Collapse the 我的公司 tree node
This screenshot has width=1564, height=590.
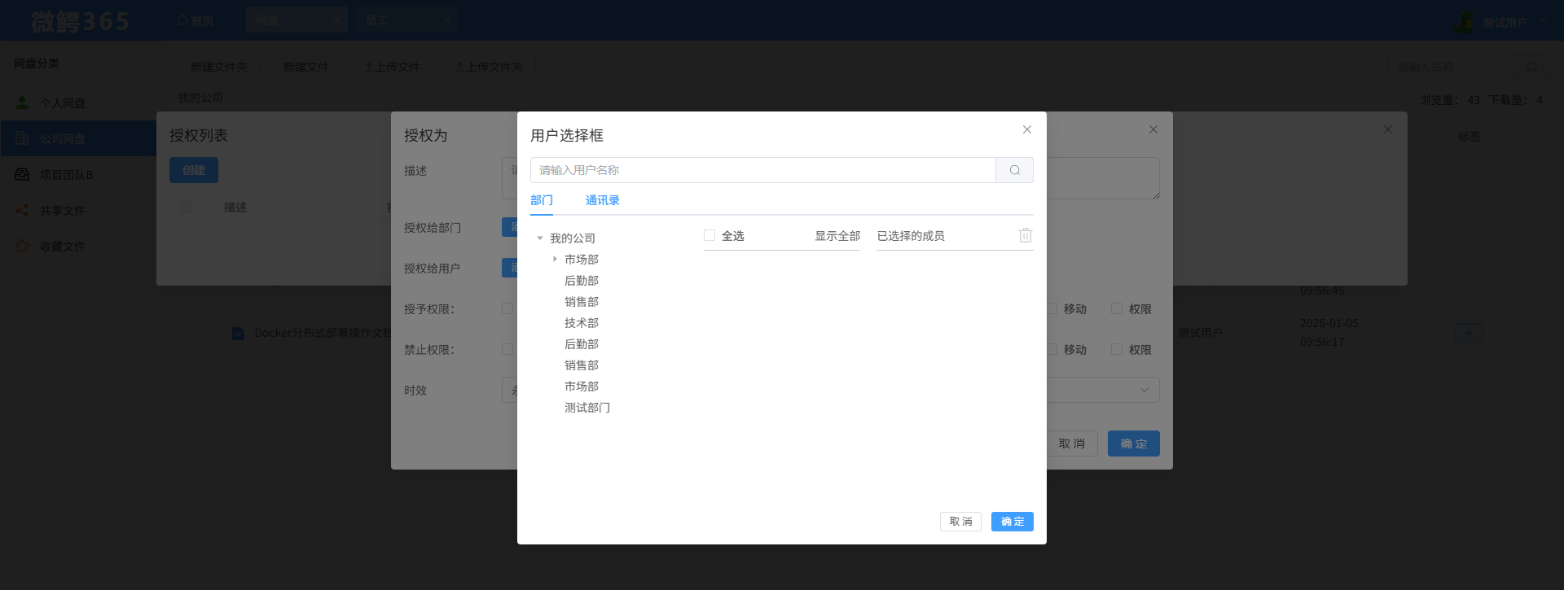(539, 238)
